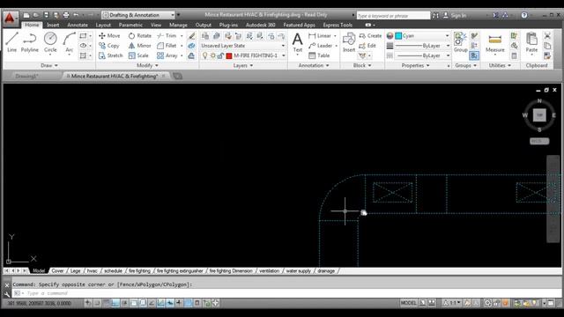
Task: Open the annotation scale 1:1 dropdown
Action: (x=452, y=303)
